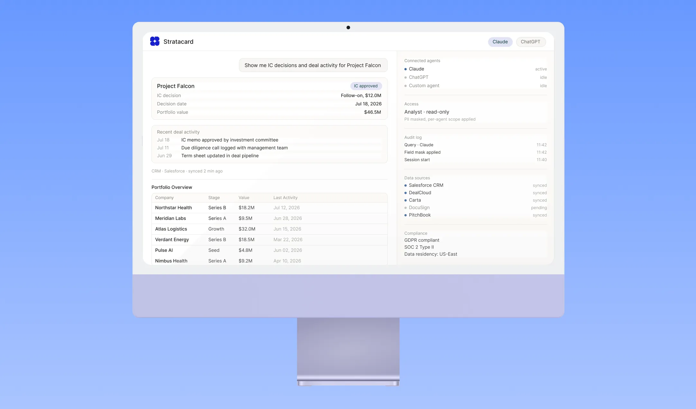Open the Session start audit entry
This screenshot has height=409, width=696.
click(475, 160)
